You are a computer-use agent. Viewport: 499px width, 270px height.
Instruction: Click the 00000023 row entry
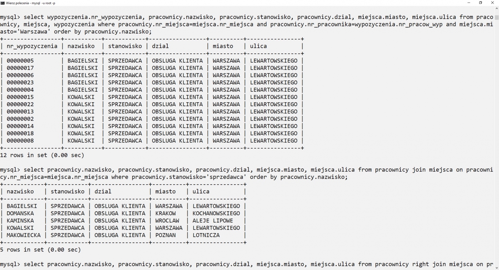tap(20, 82)
